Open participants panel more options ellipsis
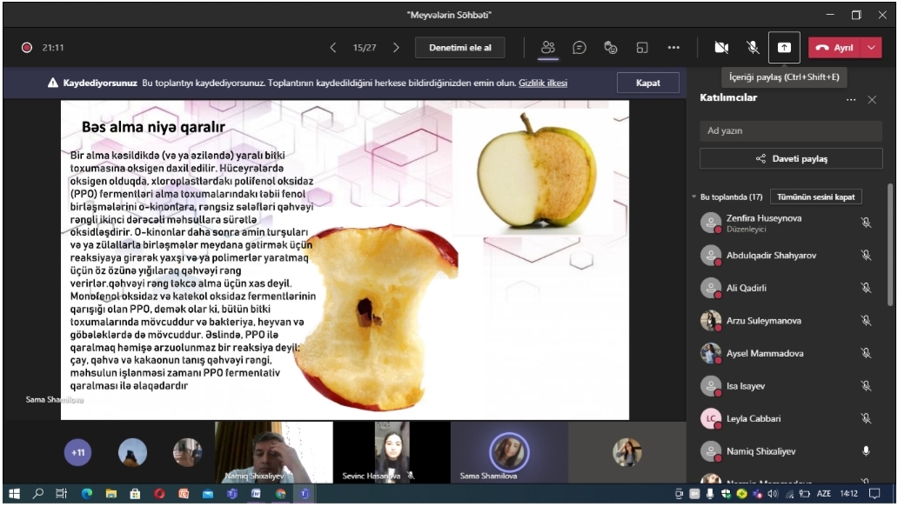898x507 pixels. [851, 100]
